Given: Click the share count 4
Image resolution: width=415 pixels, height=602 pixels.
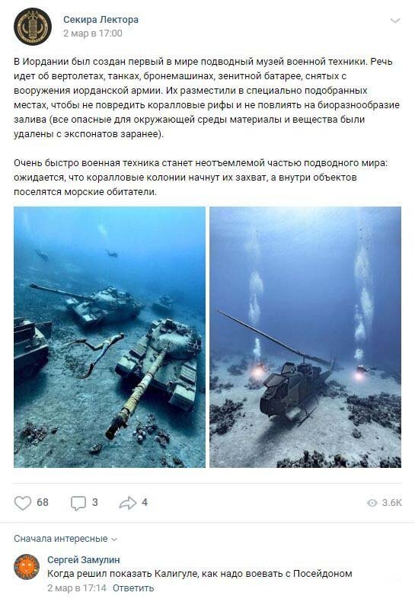Looking at the screenshot, I should pos(145,503).
